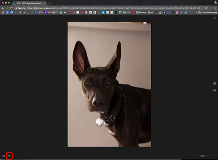The height and width of the screenshot is (160, 218).
Task: Click the heart favorite icon
Action: pyautogui.click(x=9, y=156)
